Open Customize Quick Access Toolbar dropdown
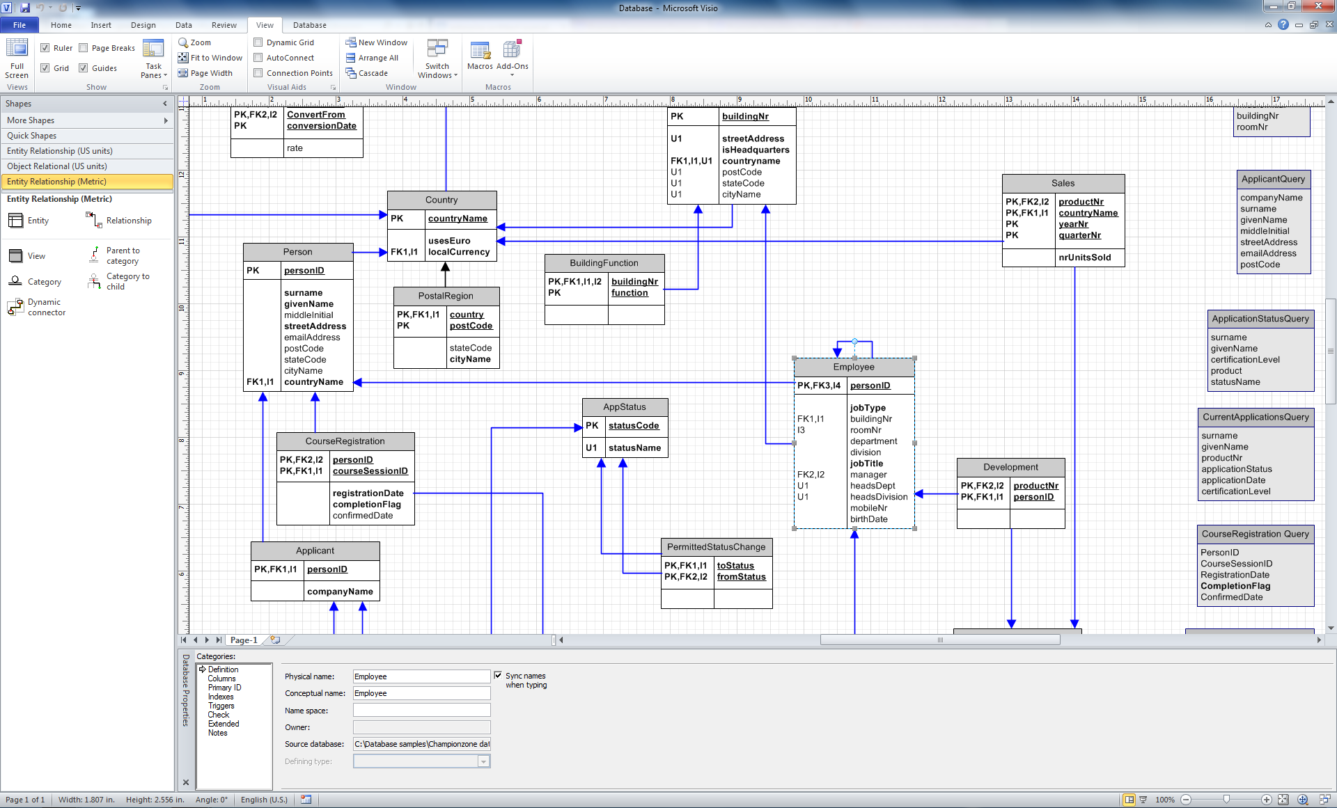1337x808 pixels. click(x=78, y=8)
